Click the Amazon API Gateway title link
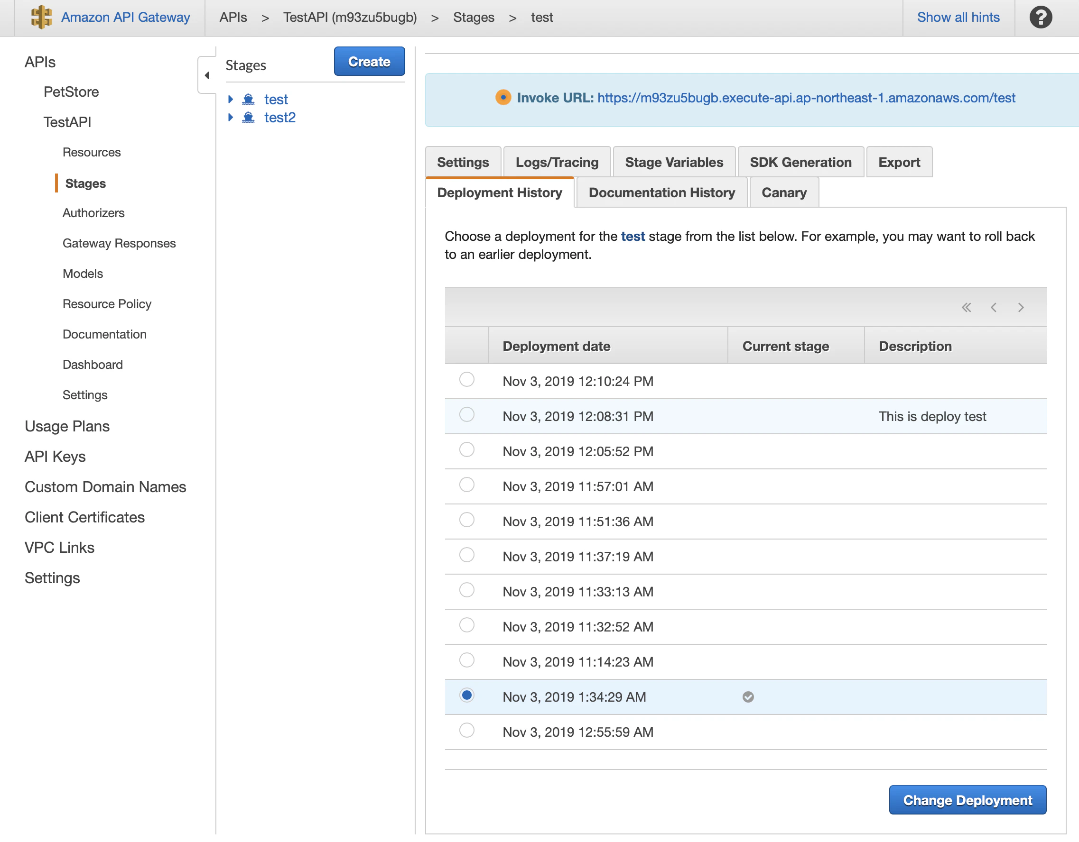 [x=125, y=17]
